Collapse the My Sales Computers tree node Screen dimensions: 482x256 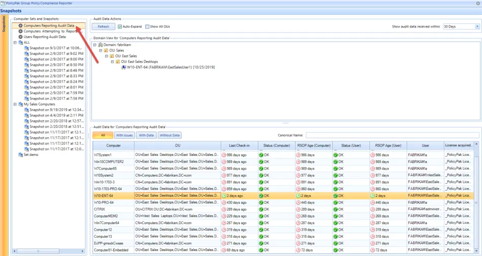point(15,104)
